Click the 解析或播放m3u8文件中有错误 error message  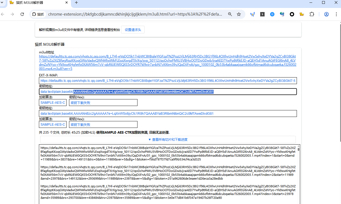79,30
